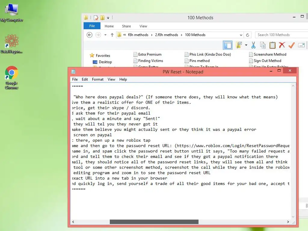Click the Explorer forward arrow button

point(98,35)
